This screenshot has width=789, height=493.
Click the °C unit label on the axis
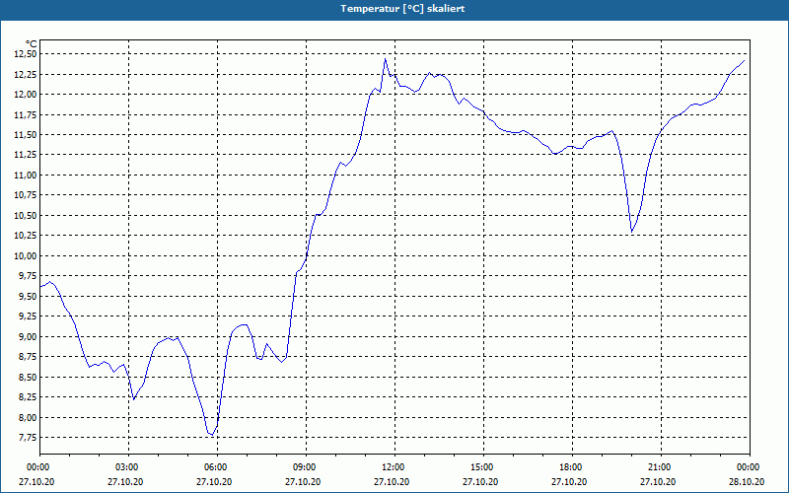(x=31, y=44)
